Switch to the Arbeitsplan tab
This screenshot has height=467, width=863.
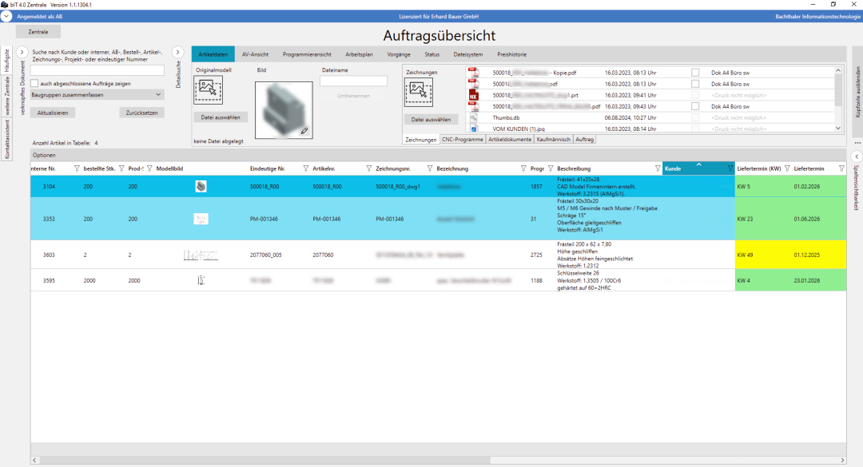(359, 54)
